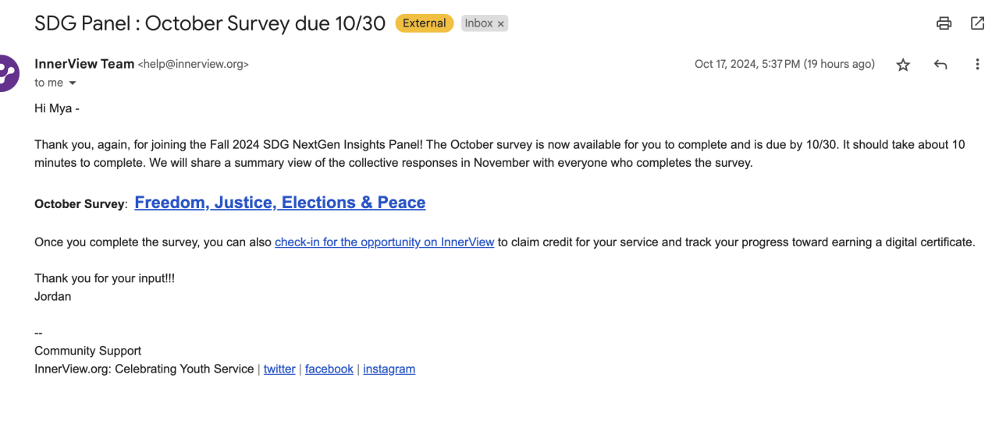Click the help@innerview.org email address
Viewport: 999px width, 431px height.
(x=193, y=65)
